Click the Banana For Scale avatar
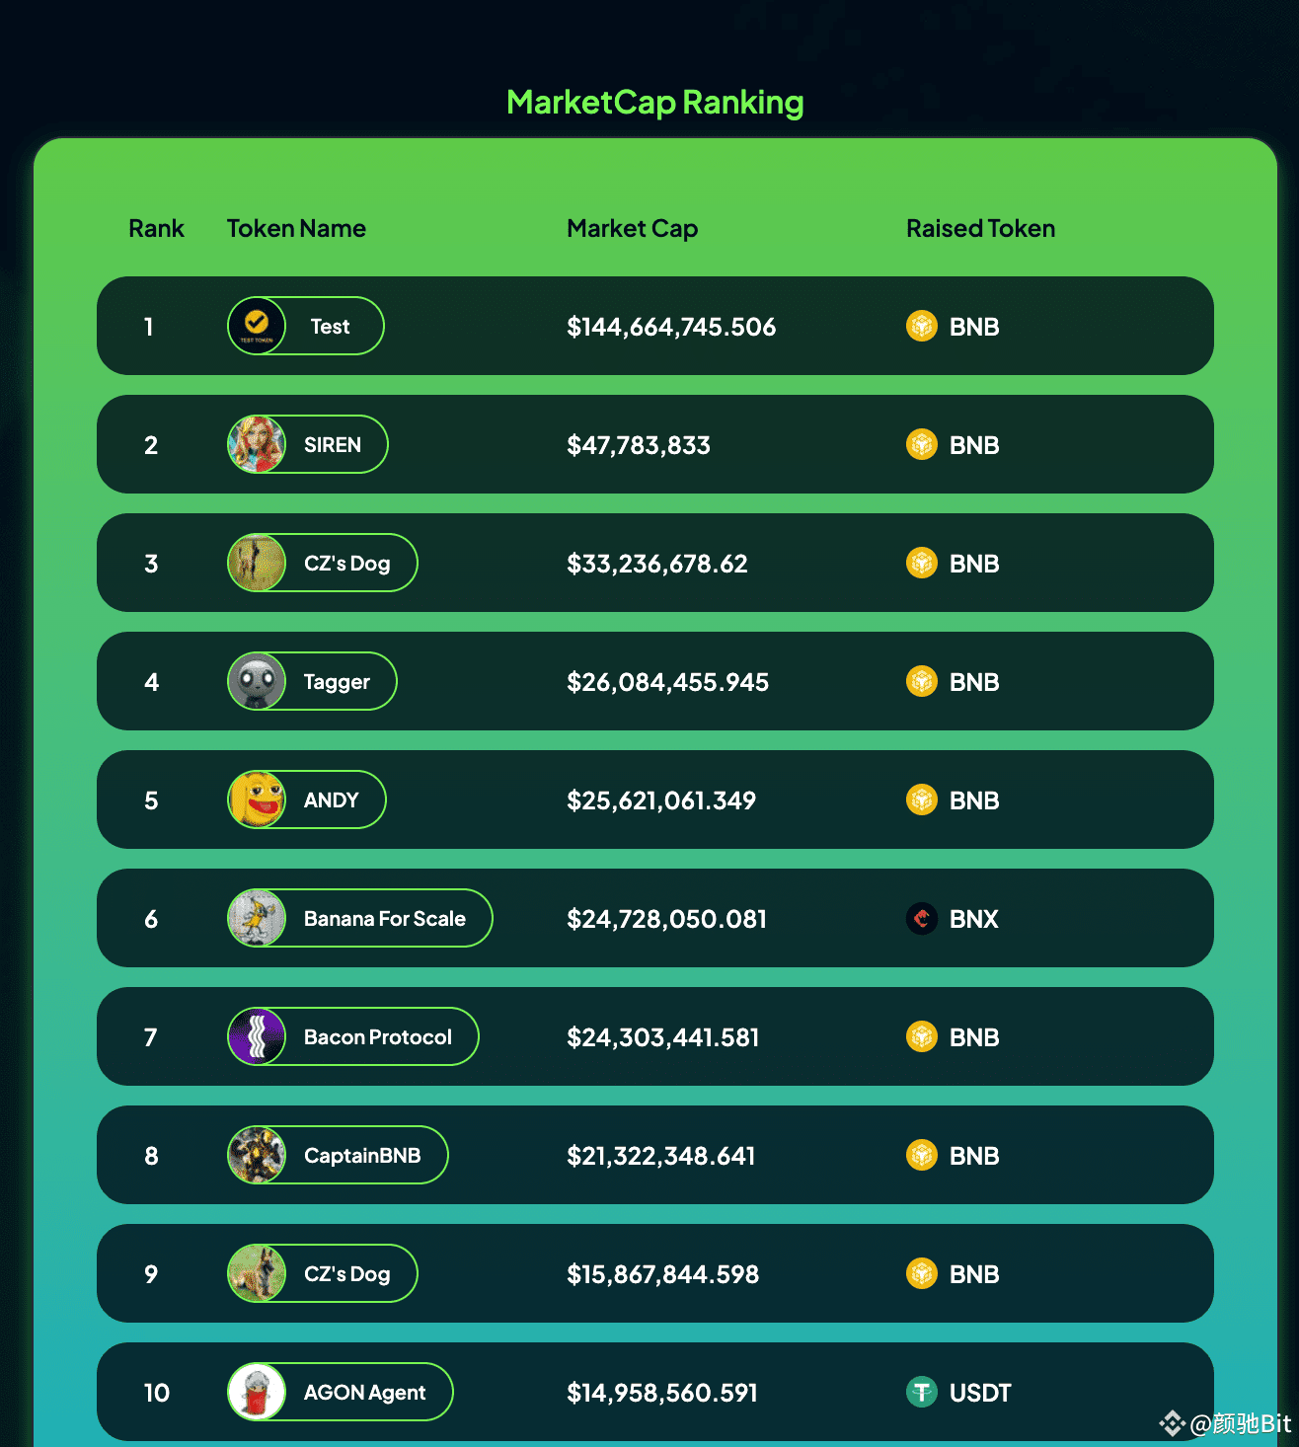The image size is (1299, 1447). pos(257,918)
